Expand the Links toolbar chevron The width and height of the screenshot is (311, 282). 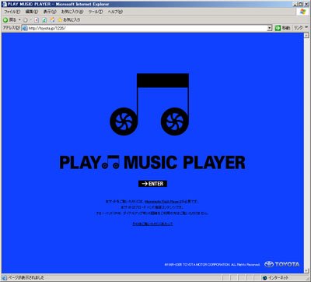(307, 27)
